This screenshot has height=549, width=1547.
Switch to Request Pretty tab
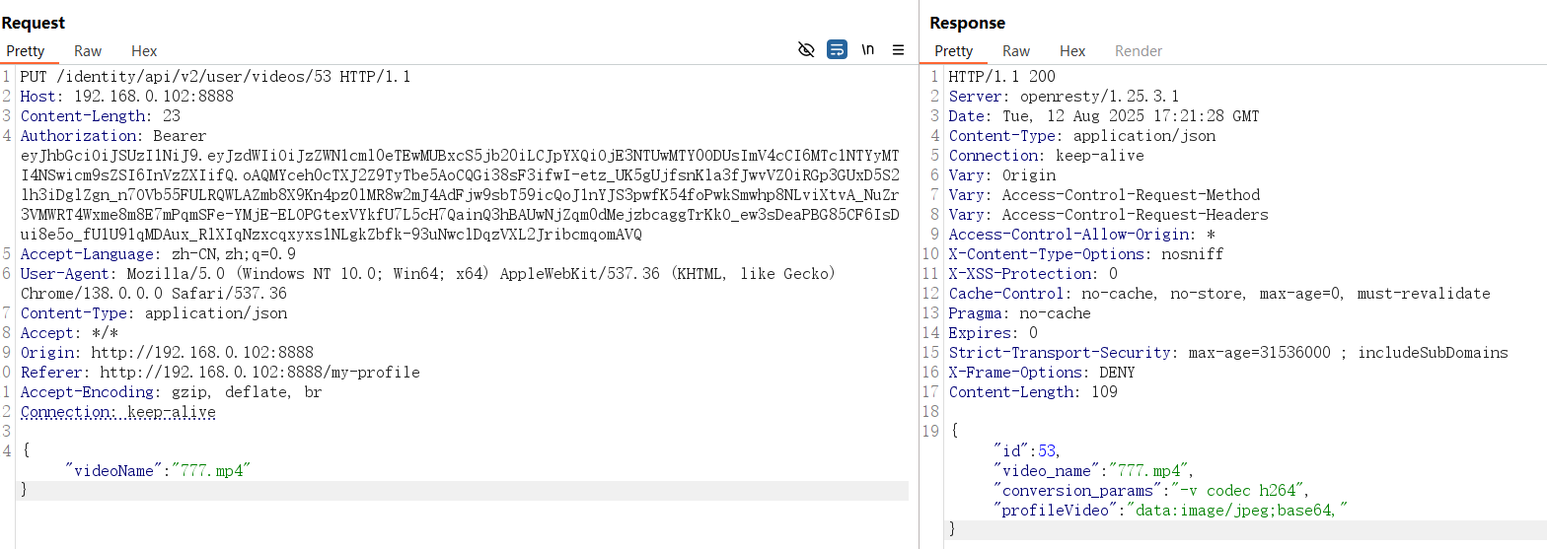pos(26,51)
